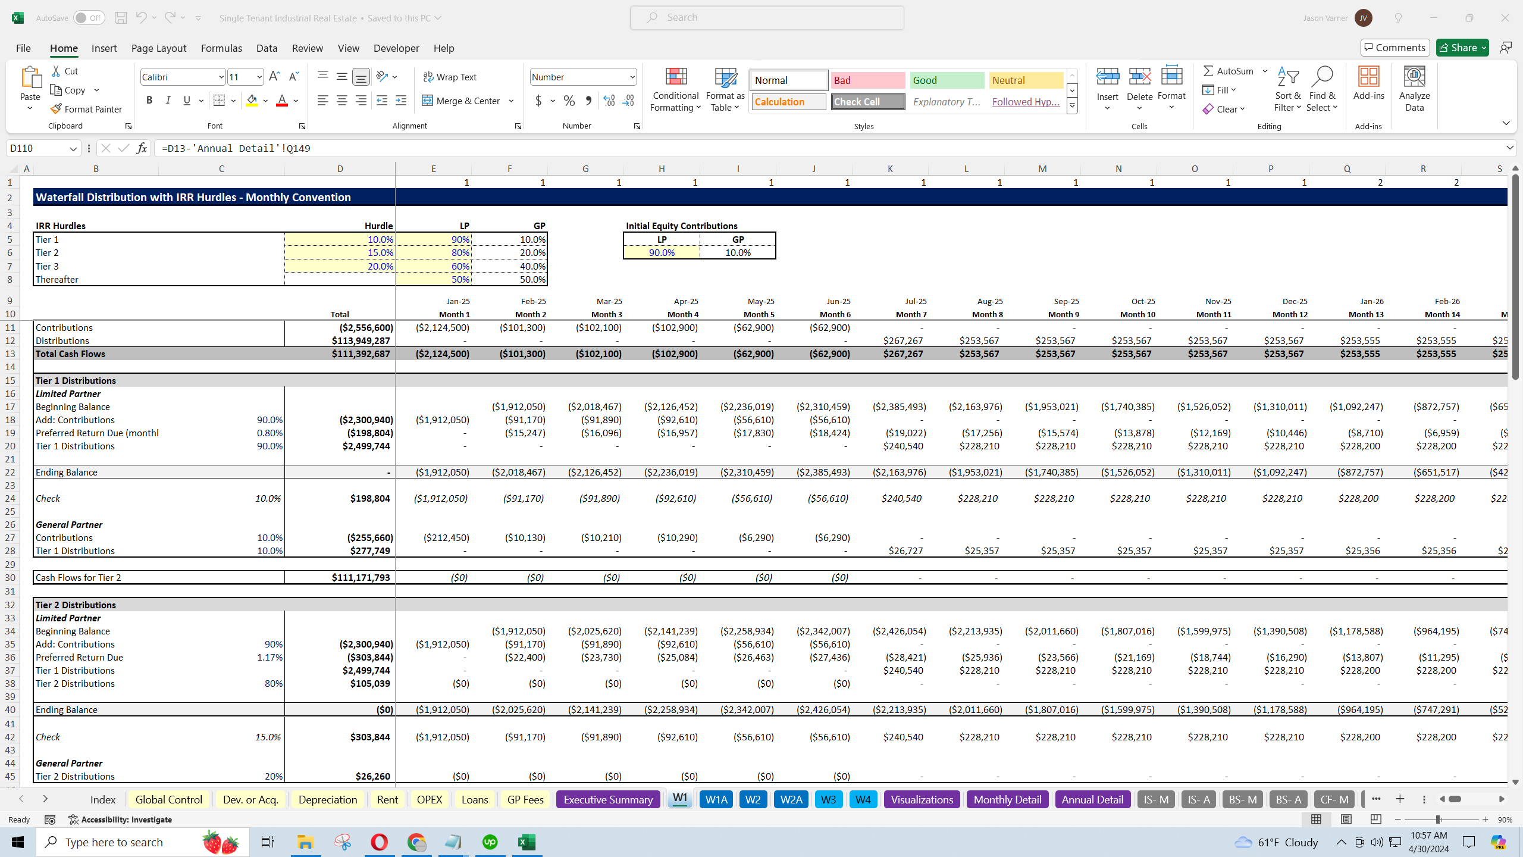Click the Paste icon
Viewport: 1523px width, 857px height.
coord(30,77)
